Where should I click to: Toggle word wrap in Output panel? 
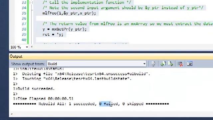(190, 64)
